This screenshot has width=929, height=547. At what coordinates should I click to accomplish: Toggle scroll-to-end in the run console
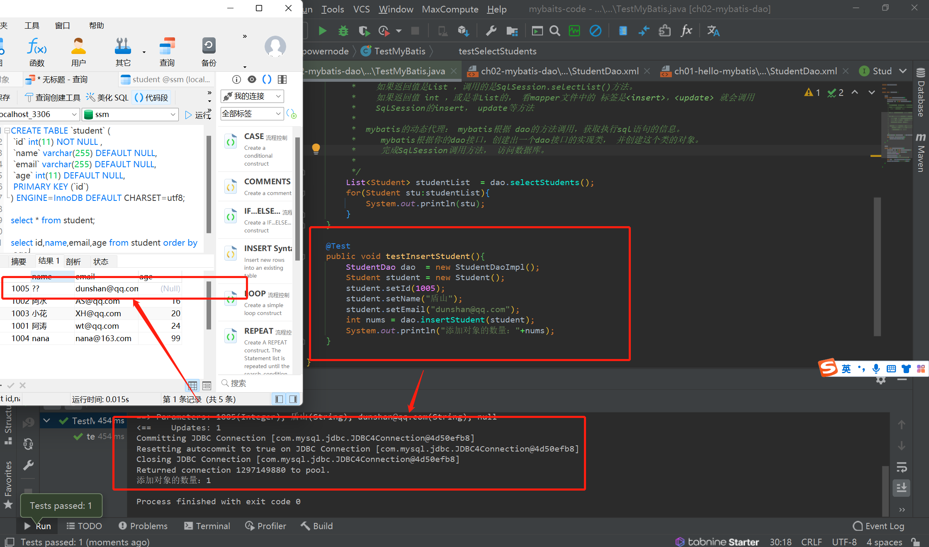pyautogui.click(x=902, y=488)
